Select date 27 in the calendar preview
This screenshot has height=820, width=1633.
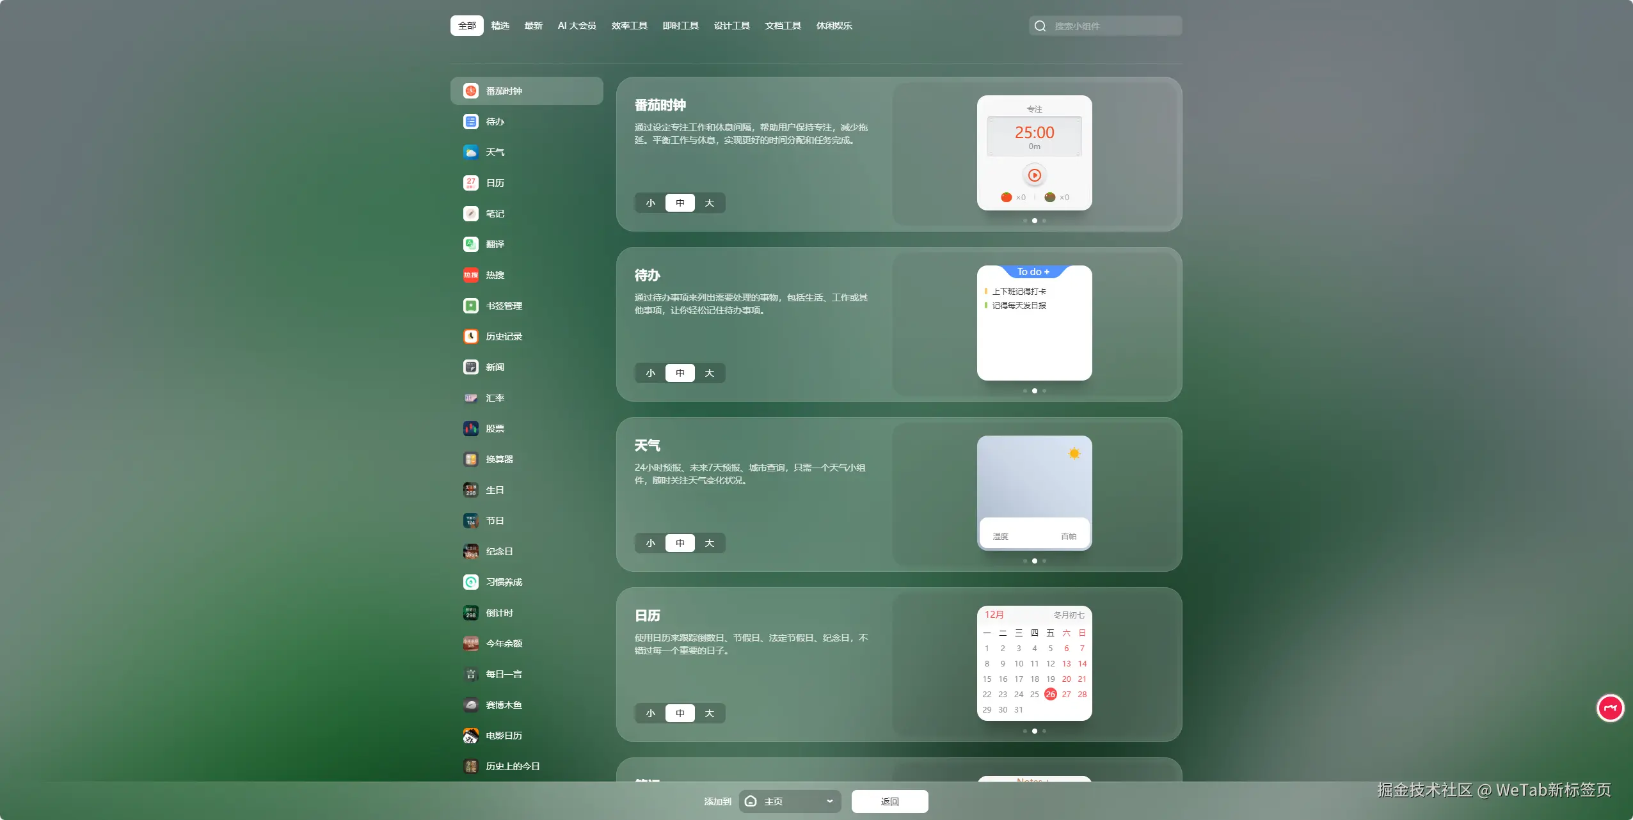click(1066, 694)
